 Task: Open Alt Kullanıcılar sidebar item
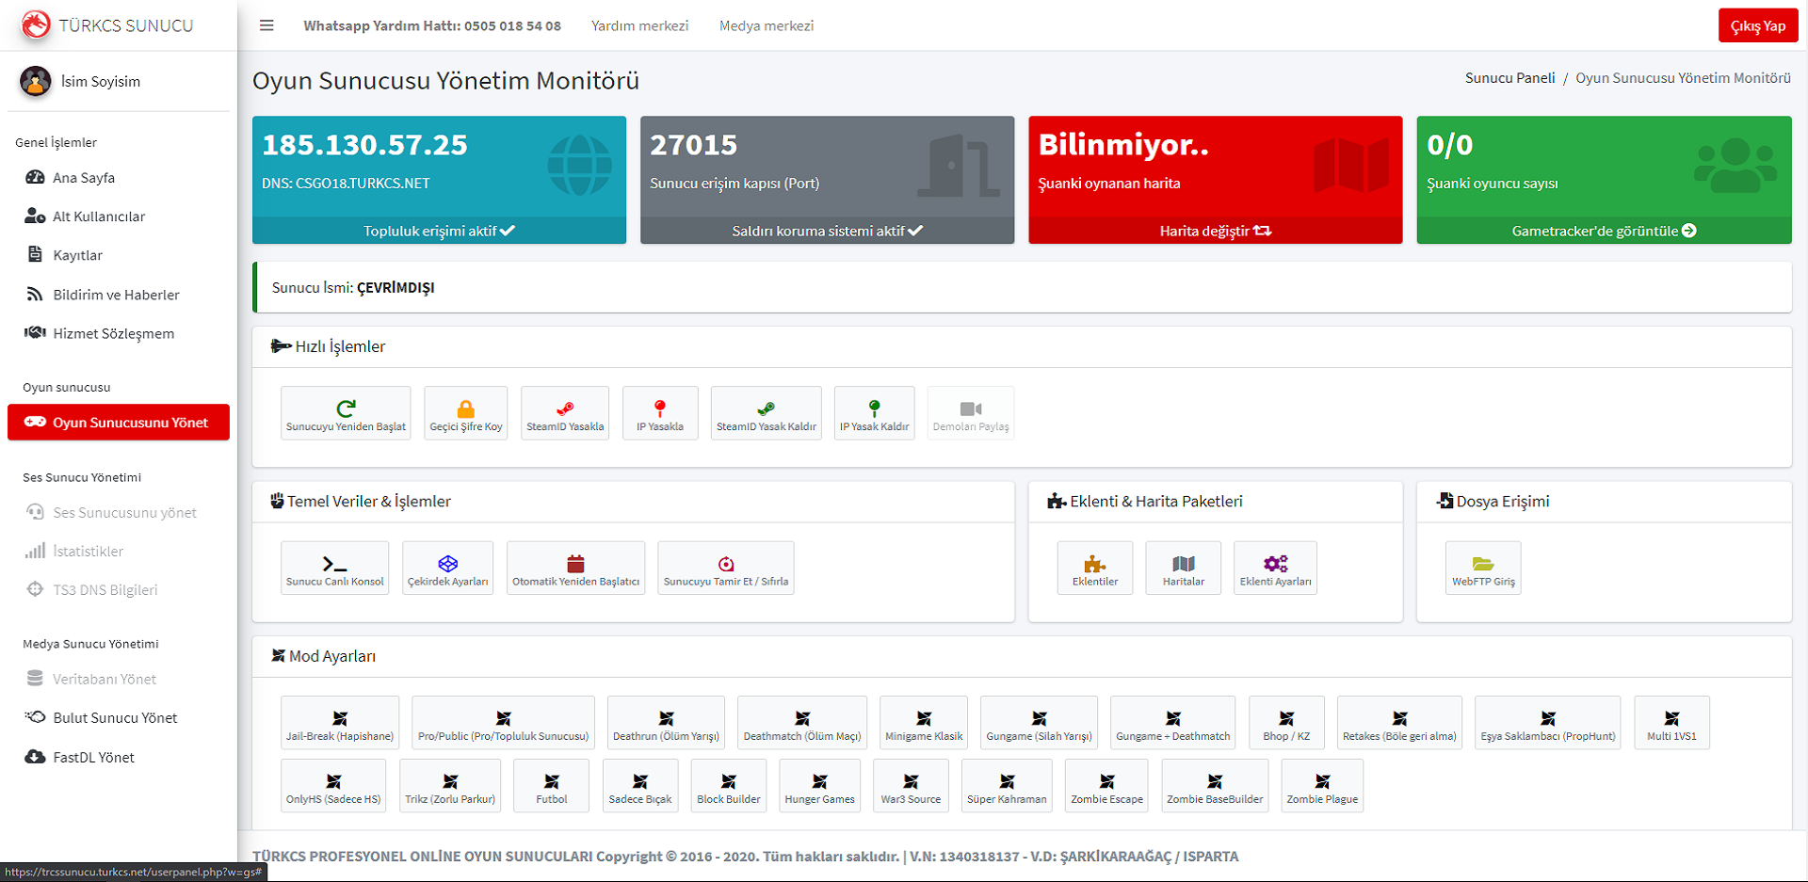tap(99, 216)
